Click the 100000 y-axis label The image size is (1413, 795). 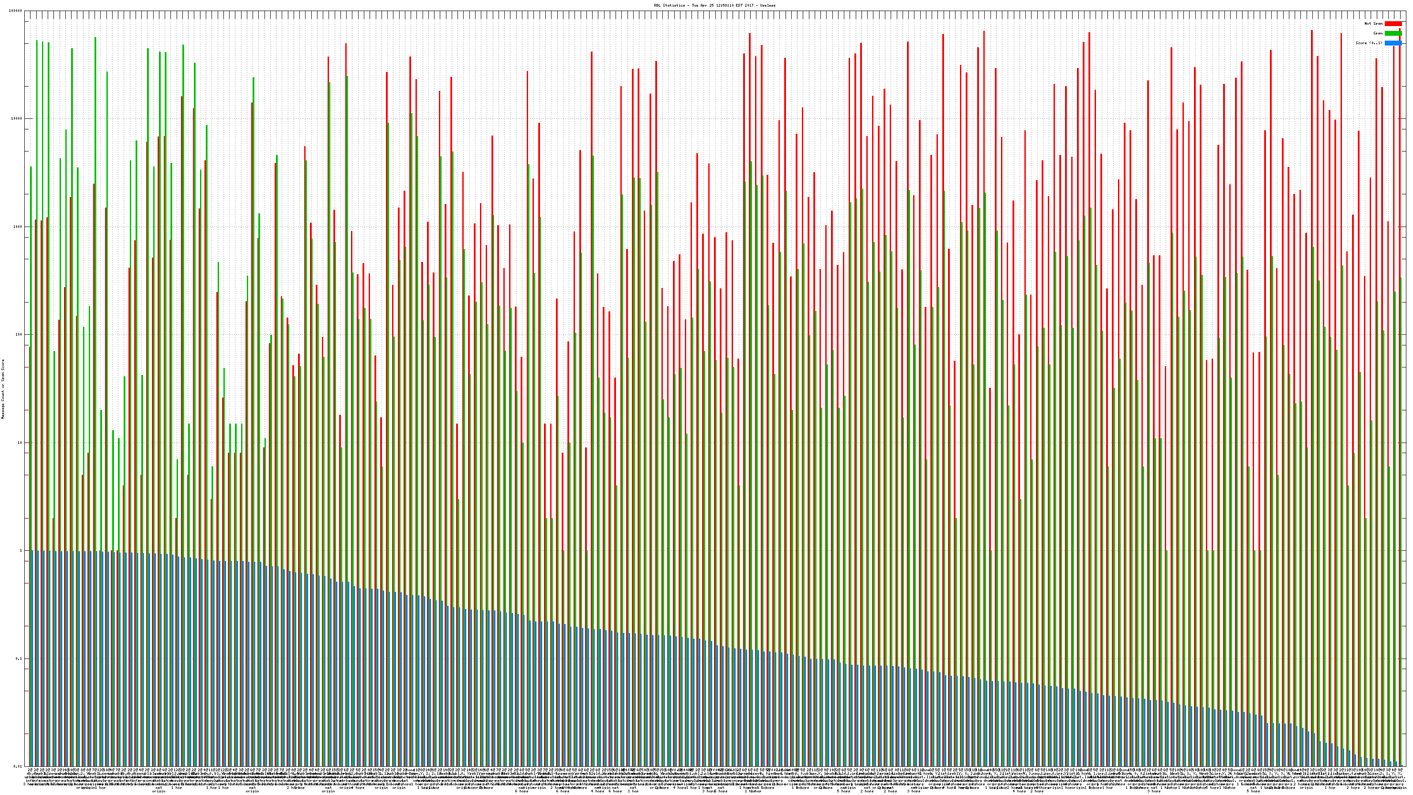click(x=16, y=11)
